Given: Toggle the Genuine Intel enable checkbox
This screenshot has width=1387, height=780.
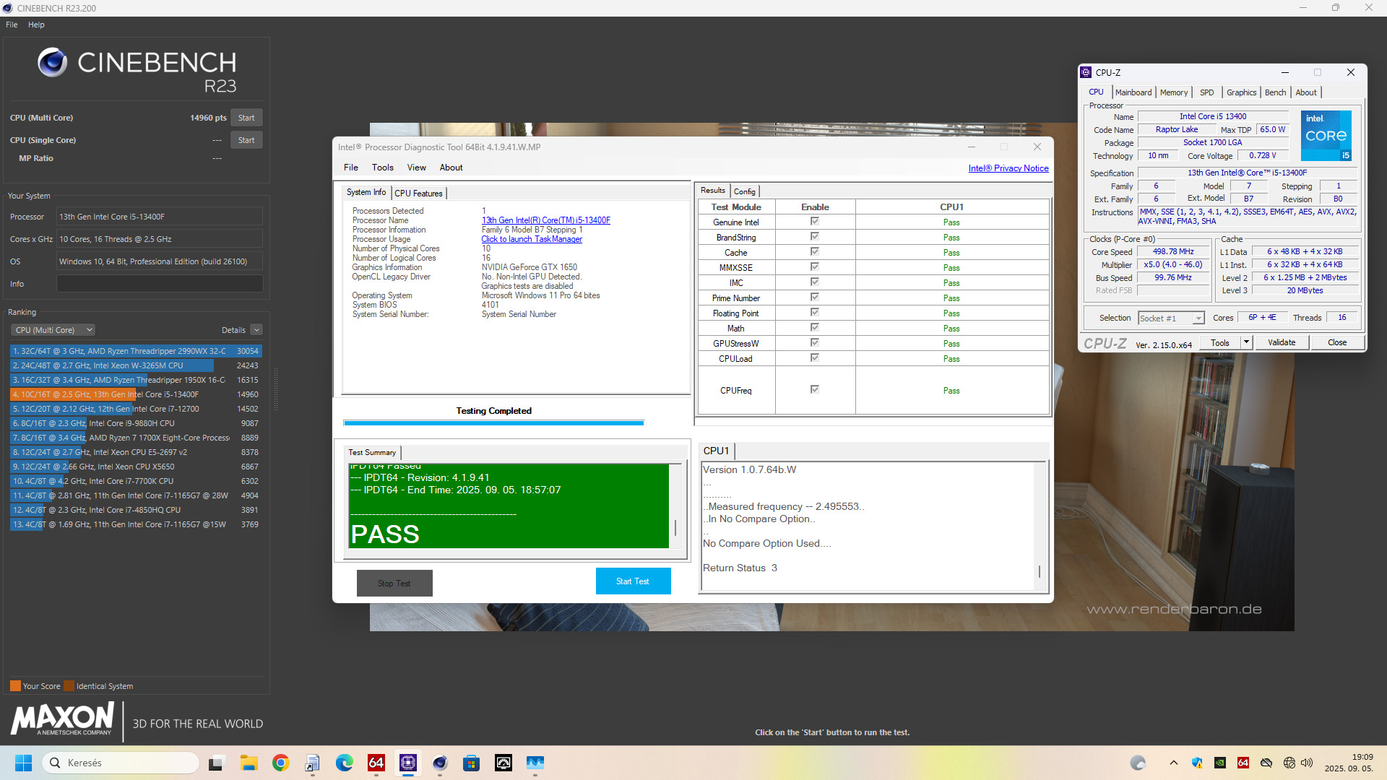Looking at the screenshot, I should pyautogui.click(x=815, y=222).
